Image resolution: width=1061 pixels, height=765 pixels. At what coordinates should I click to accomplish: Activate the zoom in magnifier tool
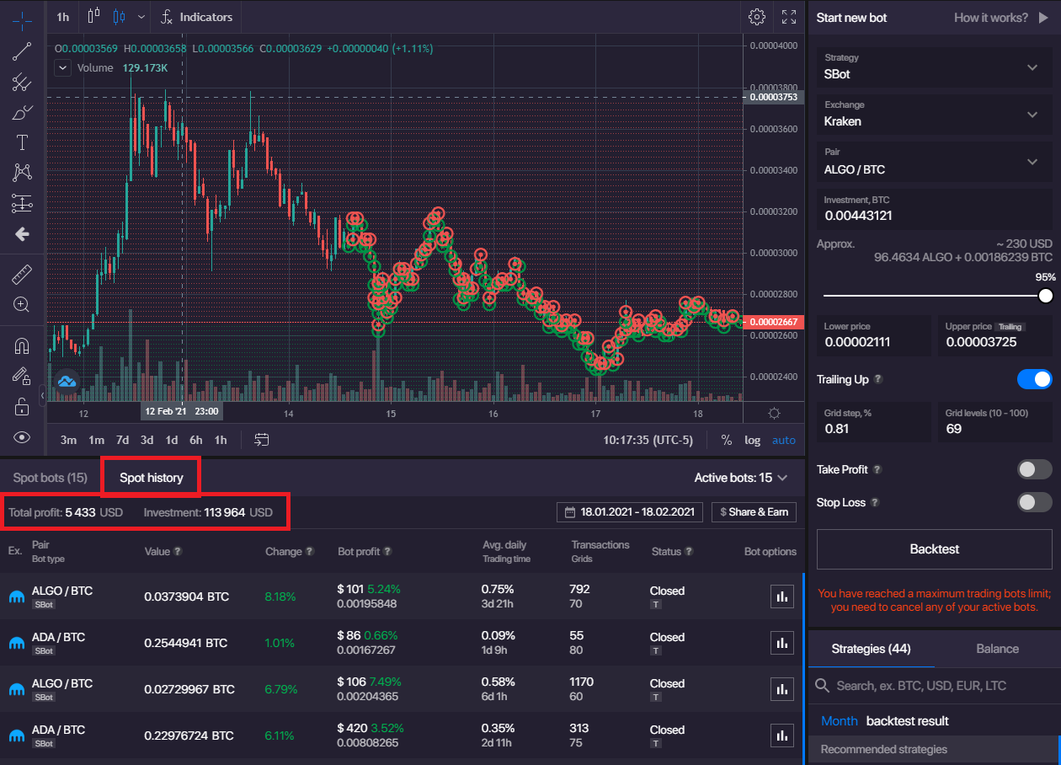tap(22, 304)
